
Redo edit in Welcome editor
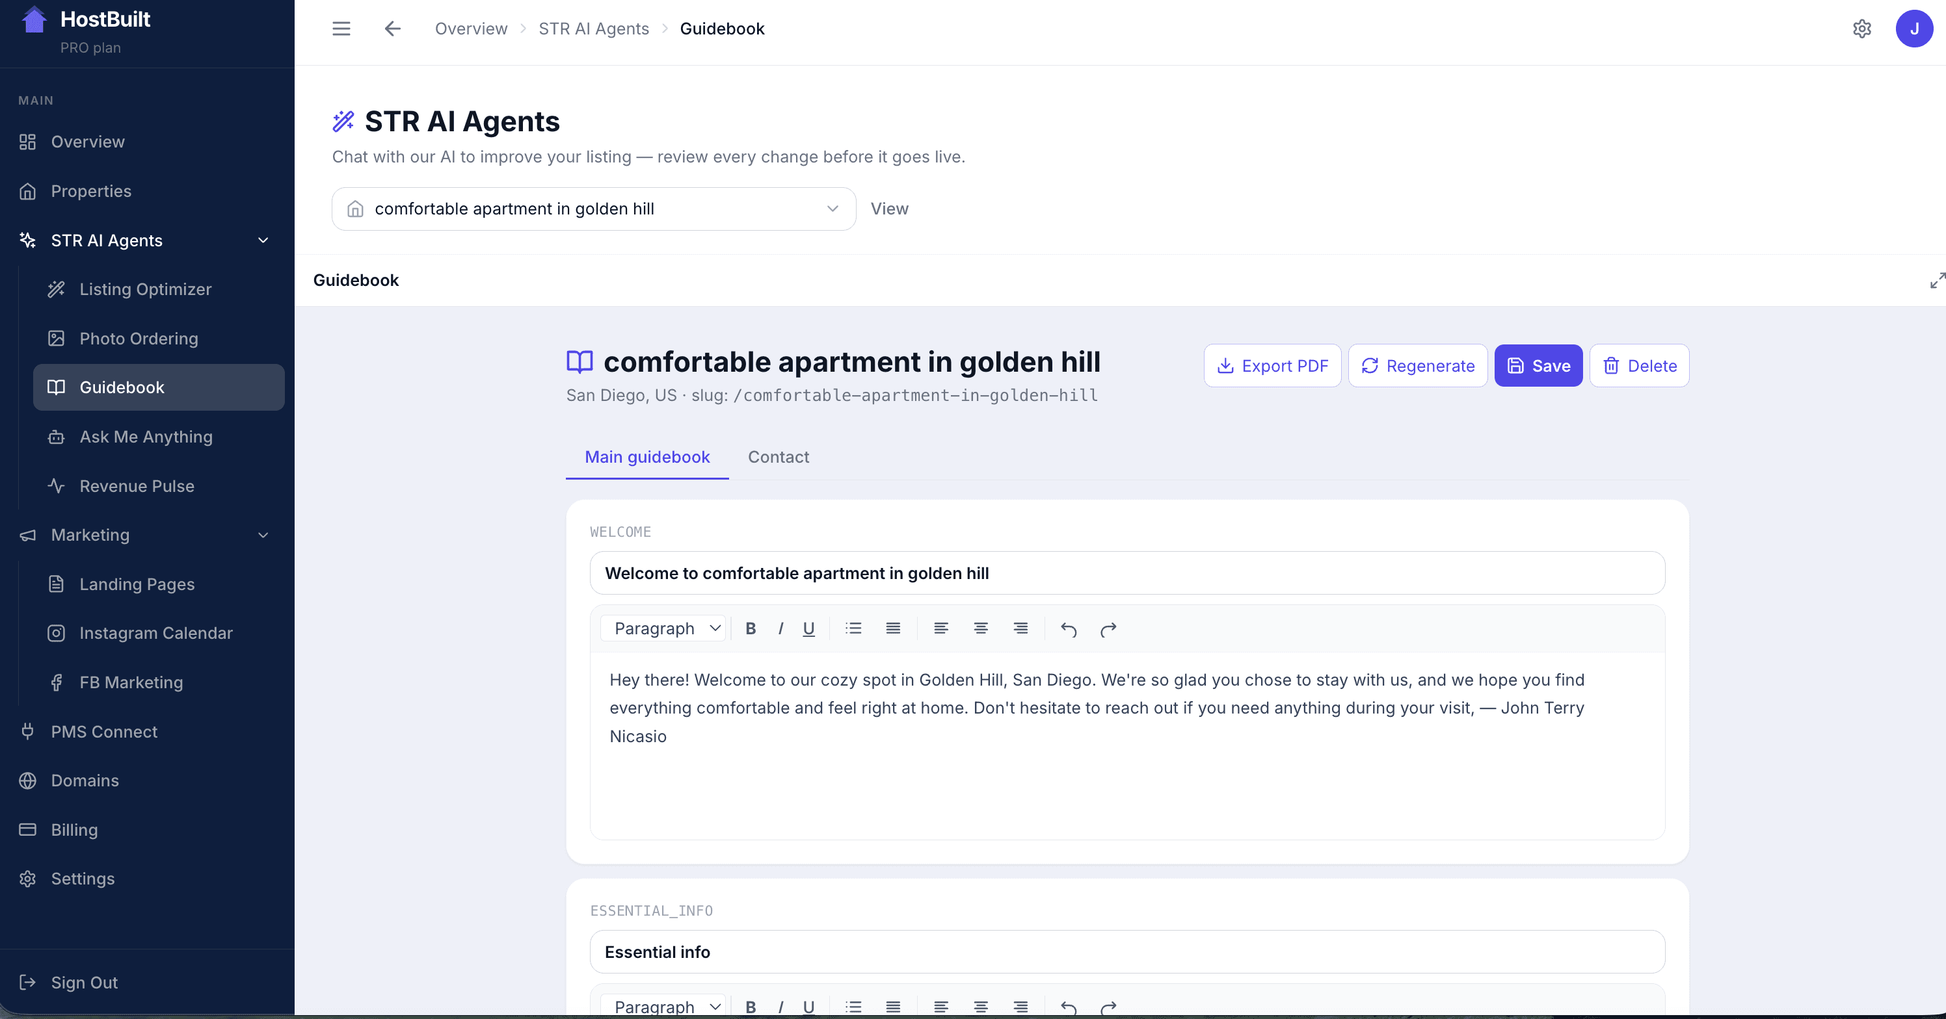(x=1108, y=629)
